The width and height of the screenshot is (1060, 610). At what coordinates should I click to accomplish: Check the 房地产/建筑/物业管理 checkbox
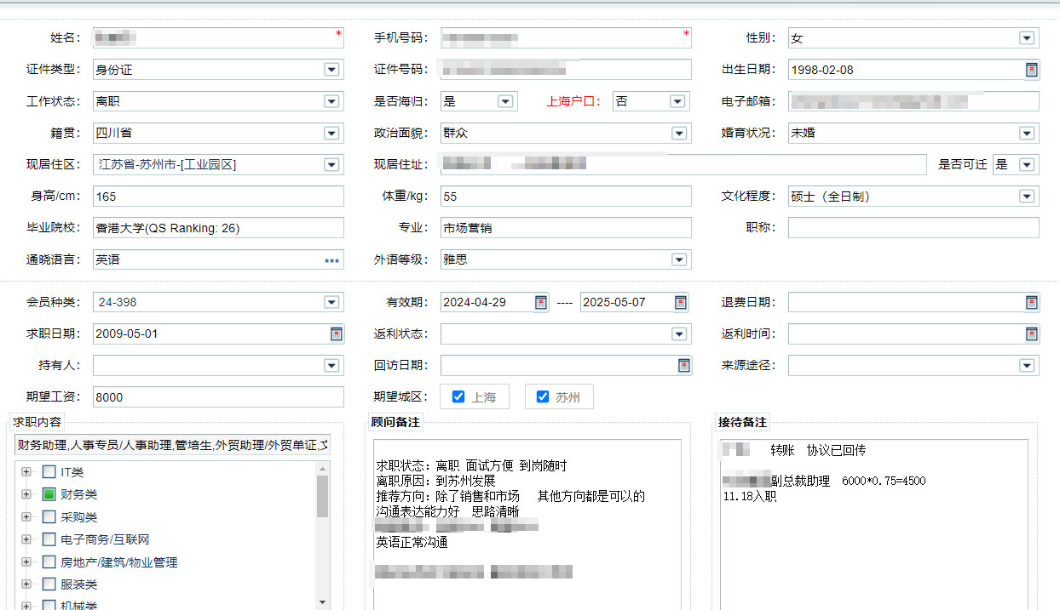pos(49,562)
